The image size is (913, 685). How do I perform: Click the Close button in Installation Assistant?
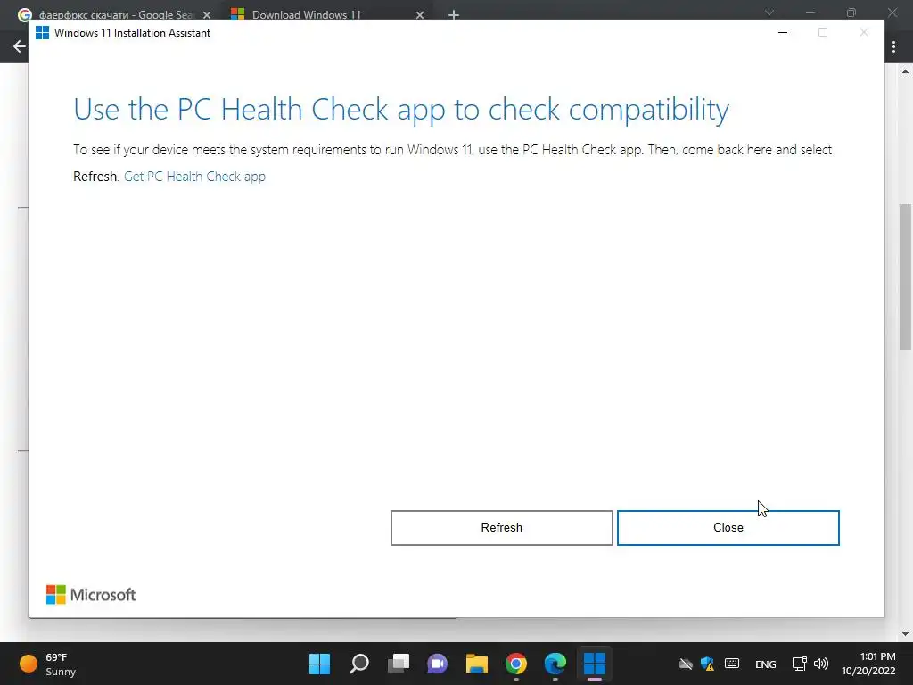(x=728, y=528)
